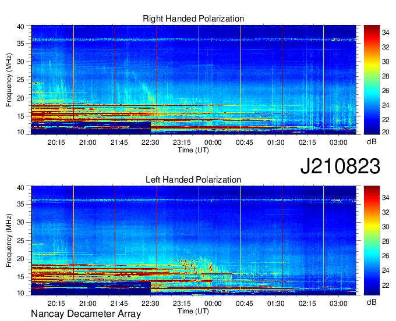
Task: Click the 21:00 tick on the top time axis
Action: [x=87, y=142]
